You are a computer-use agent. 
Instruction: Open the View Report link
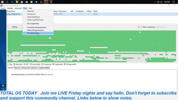pos(48,74)
